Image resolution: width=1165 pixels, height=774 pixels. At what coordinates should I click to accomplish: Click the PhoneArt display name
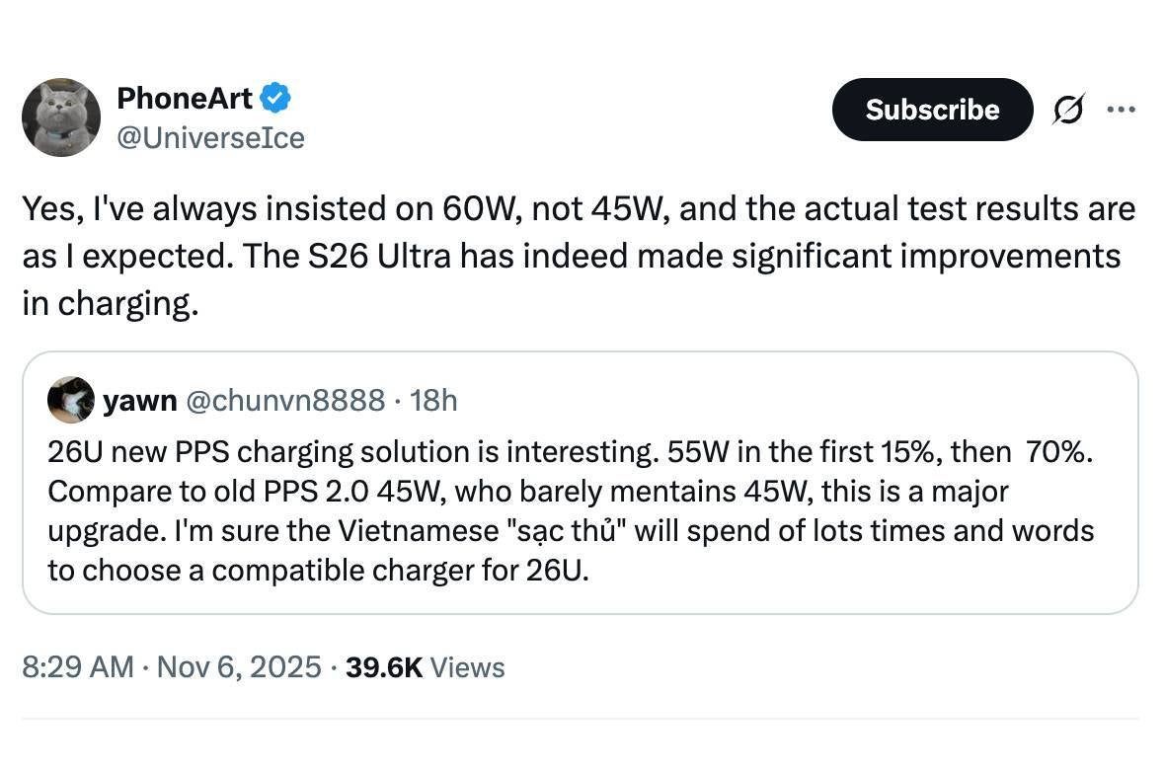pyautogui.click(x=185, y=98)
